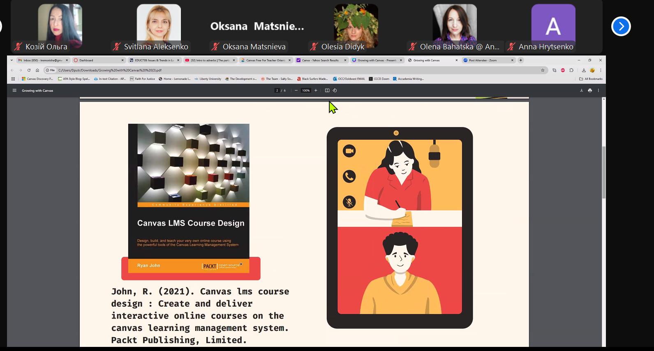Open the Chrome profile avatar

[x=592, y=70]
